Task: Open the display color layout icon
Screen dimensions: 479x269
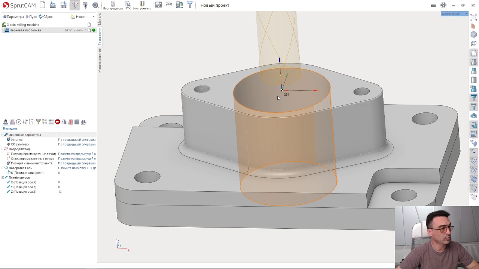Action: (x=180, y=5)
